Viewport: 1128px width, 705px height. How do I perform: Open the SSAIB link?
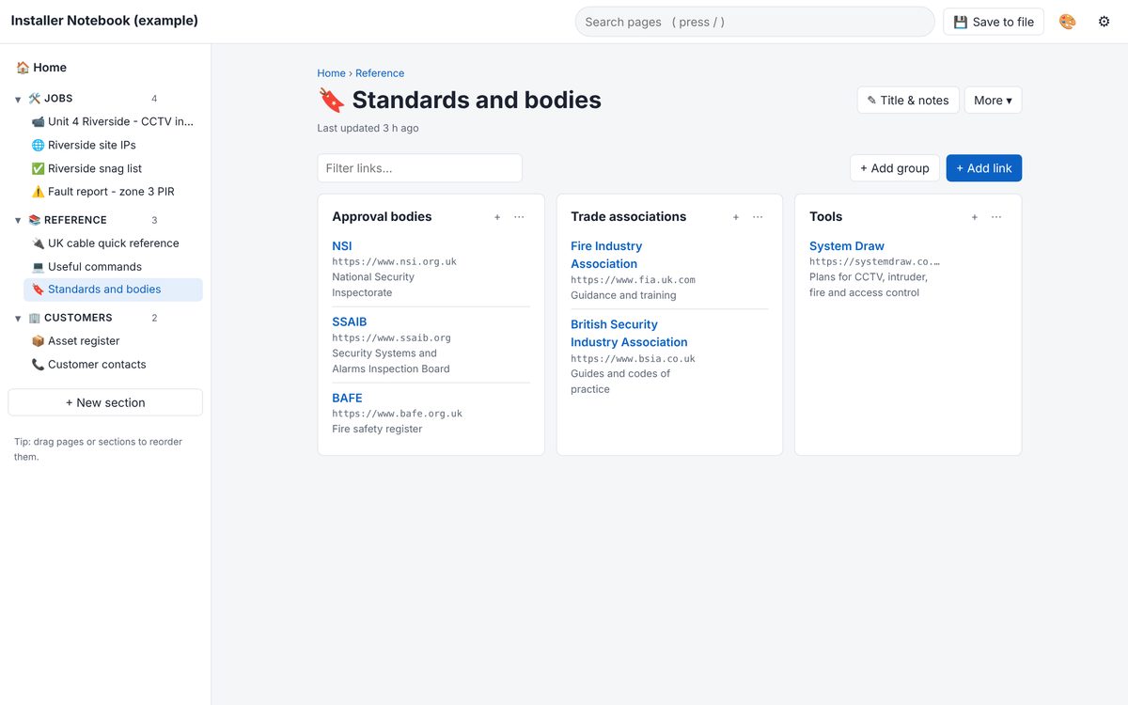[x=350, y=321]
